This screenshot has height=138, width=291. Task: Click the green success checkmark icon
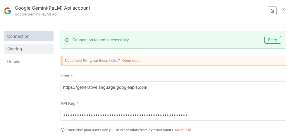tap(67, 40)
